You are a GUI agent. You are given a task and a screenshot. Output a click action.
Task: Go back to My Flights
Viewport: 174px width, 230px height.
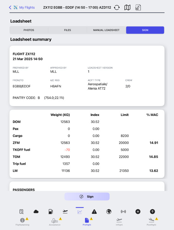click(22, 8)
